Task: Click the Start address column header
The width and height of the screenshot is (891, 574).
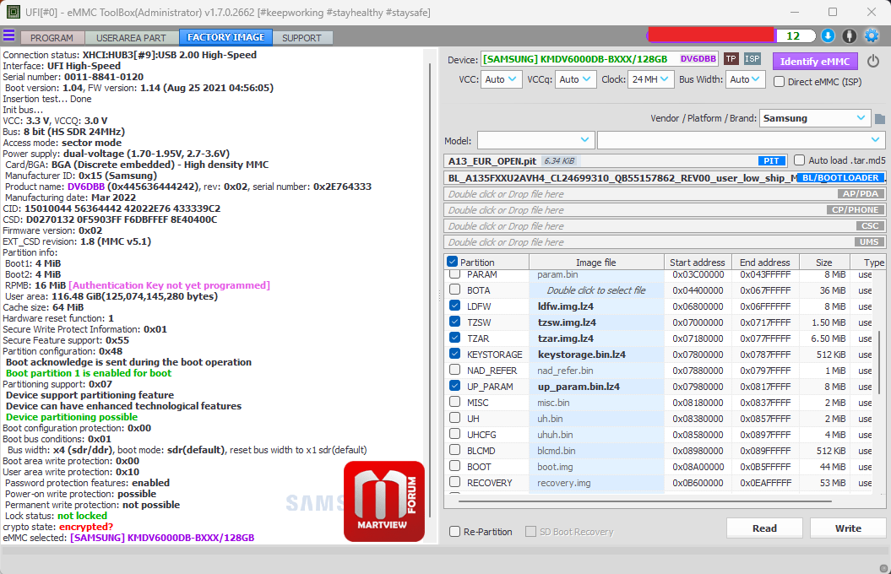Action: [698, 263]
